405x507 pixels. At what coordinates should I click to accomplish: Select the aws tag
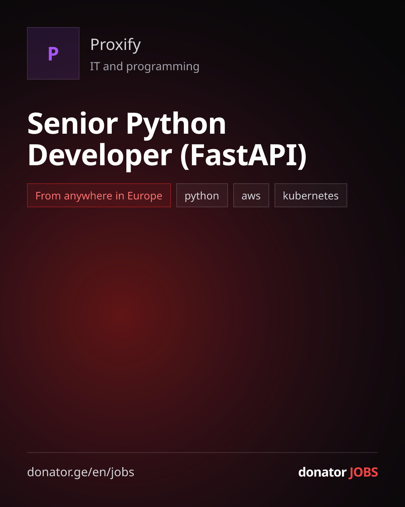click(x=251, y=195)
